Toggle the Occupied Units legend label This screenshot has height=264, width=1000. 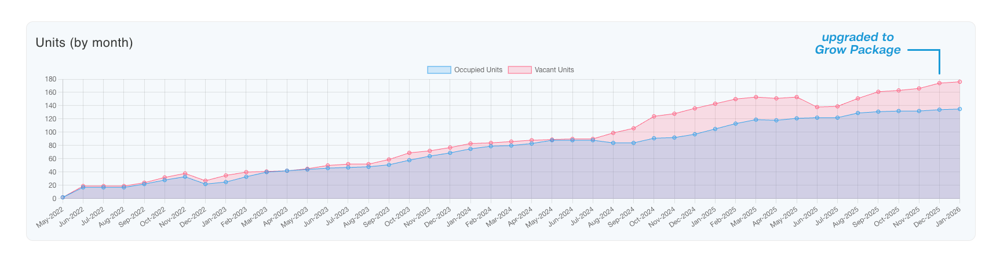pyautogui.click(x=477, y=70)
